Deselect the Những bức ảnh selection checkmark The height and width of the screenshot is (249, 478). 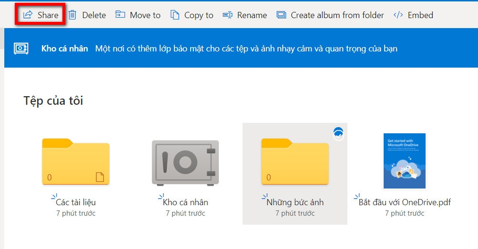click(x=338, y=134)
